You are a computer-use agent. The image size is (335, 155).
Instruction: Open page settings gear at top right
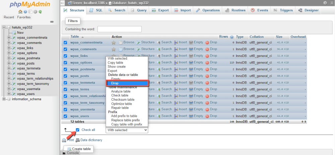(325, 3)
